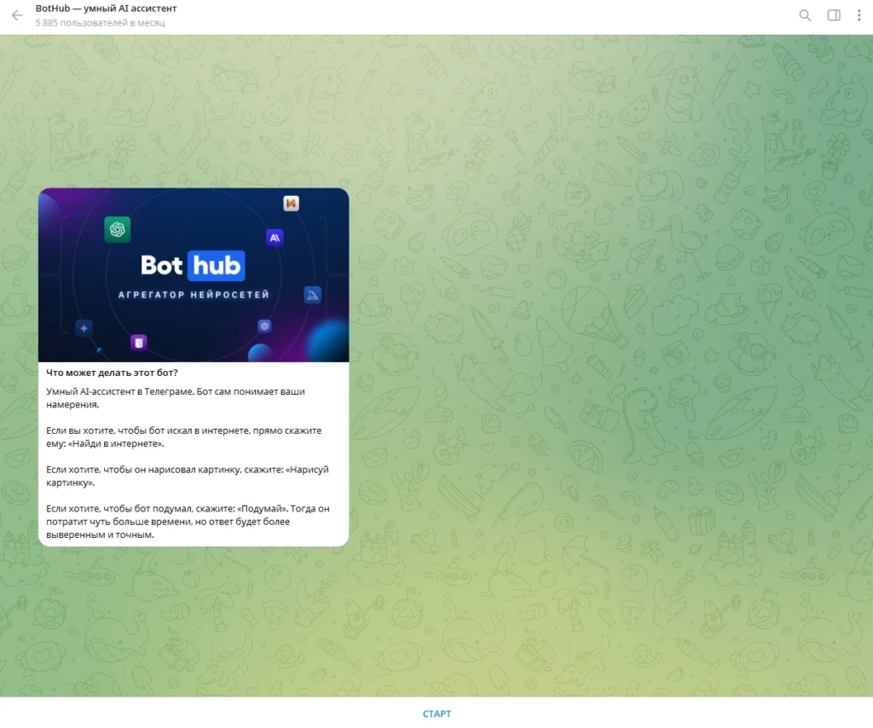Click the 'Что может делать этот бот?' heading
This screenshot has height=728, width=873.
click(112, 373)
